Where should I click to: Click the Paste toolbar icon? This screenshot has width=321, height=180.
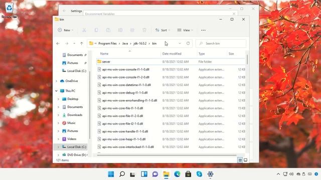(x=108, y=30)
